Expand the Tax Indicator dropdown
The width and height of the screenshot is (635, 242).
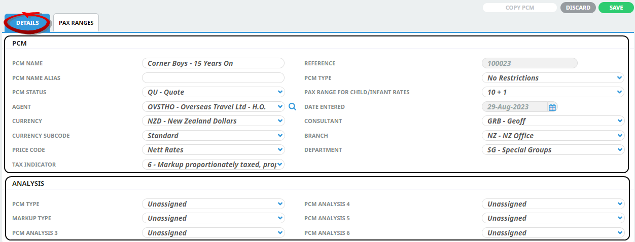pyautogui.click(x=213, y=165)
